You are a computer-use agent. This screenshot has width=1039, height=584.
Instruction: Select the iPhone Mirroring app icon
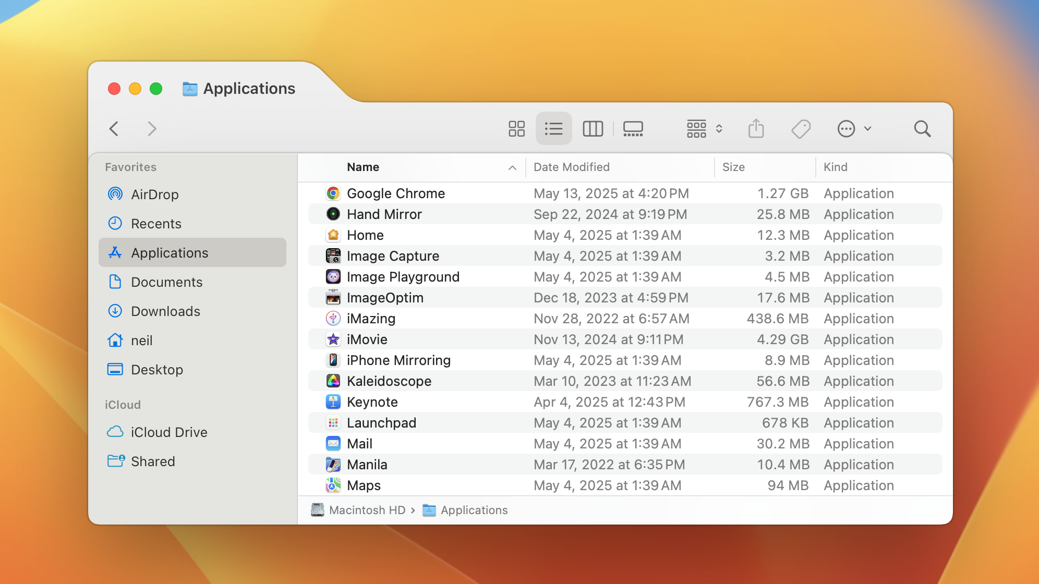pos(333,360)
